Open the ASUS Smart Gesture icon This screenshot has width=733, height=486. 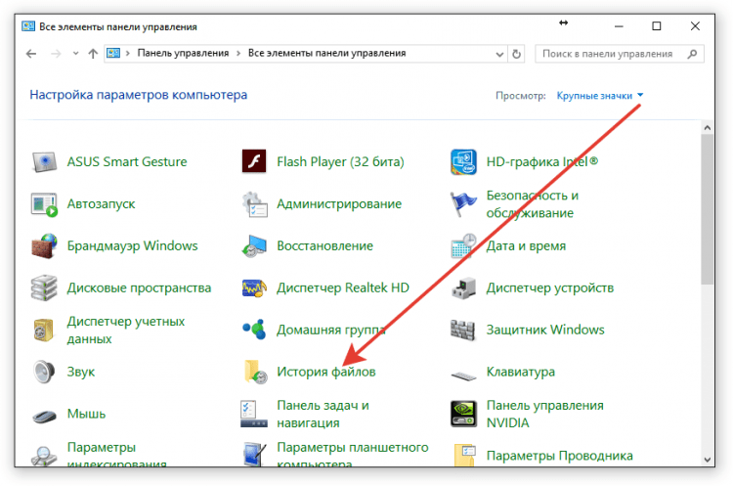(44, 162)
